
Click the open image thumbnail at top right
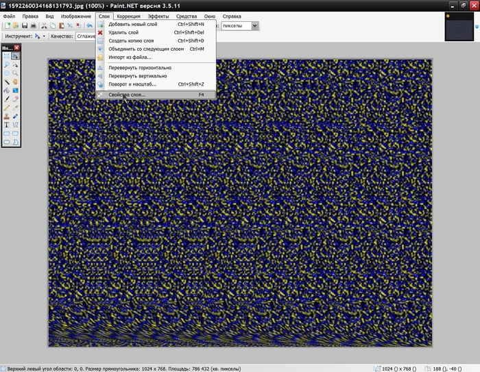459,27
